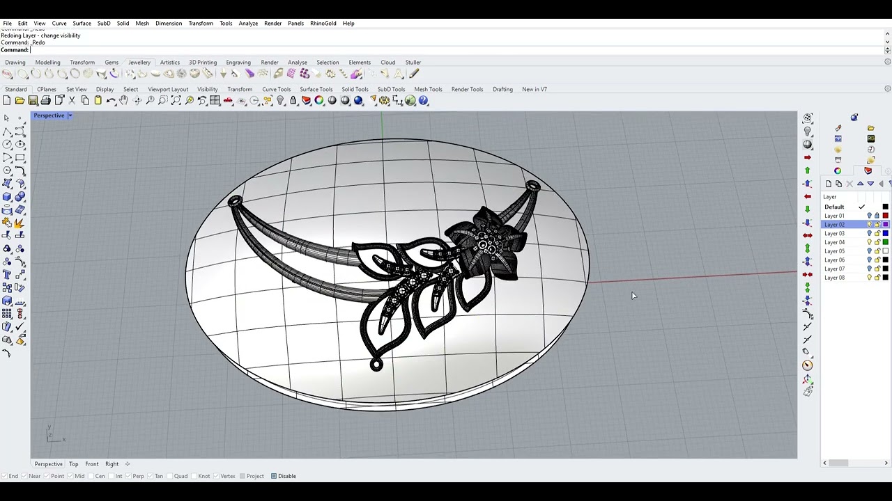Enable the Mid osnap checkbox
The image size is (892, 501).
pyautogui.click(x=71, y=476)
